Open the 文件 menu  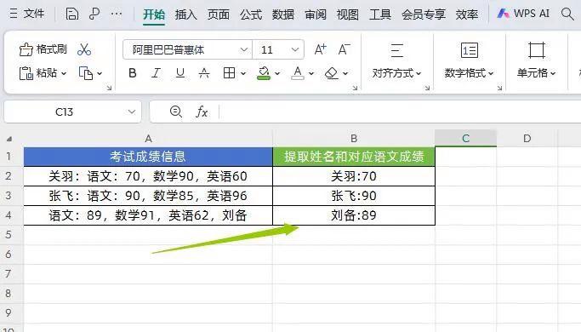(x=26, y=14)
